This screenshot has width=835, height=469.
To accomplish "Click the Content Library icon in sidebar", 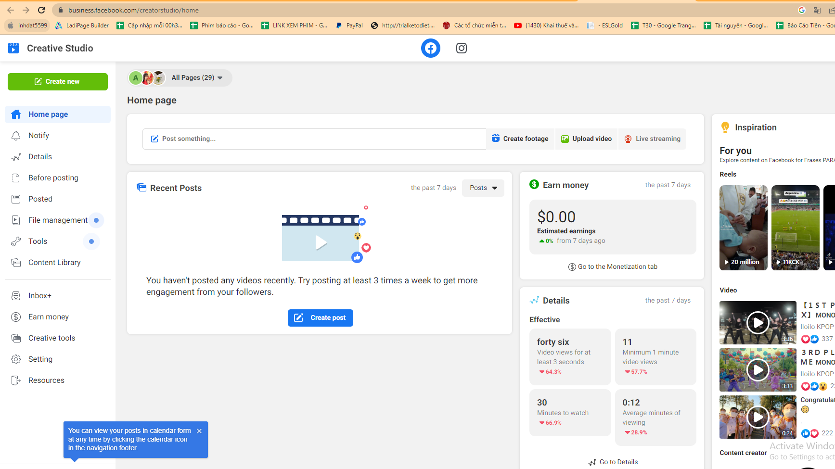I will tap(16, 263).
